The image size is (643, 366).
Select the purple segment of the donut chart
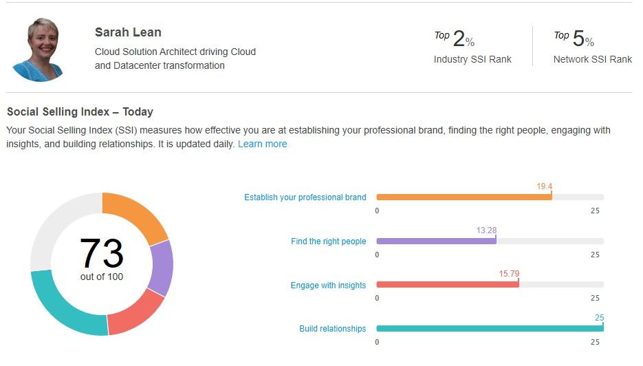pyautogui.click(x=161, y=268)
